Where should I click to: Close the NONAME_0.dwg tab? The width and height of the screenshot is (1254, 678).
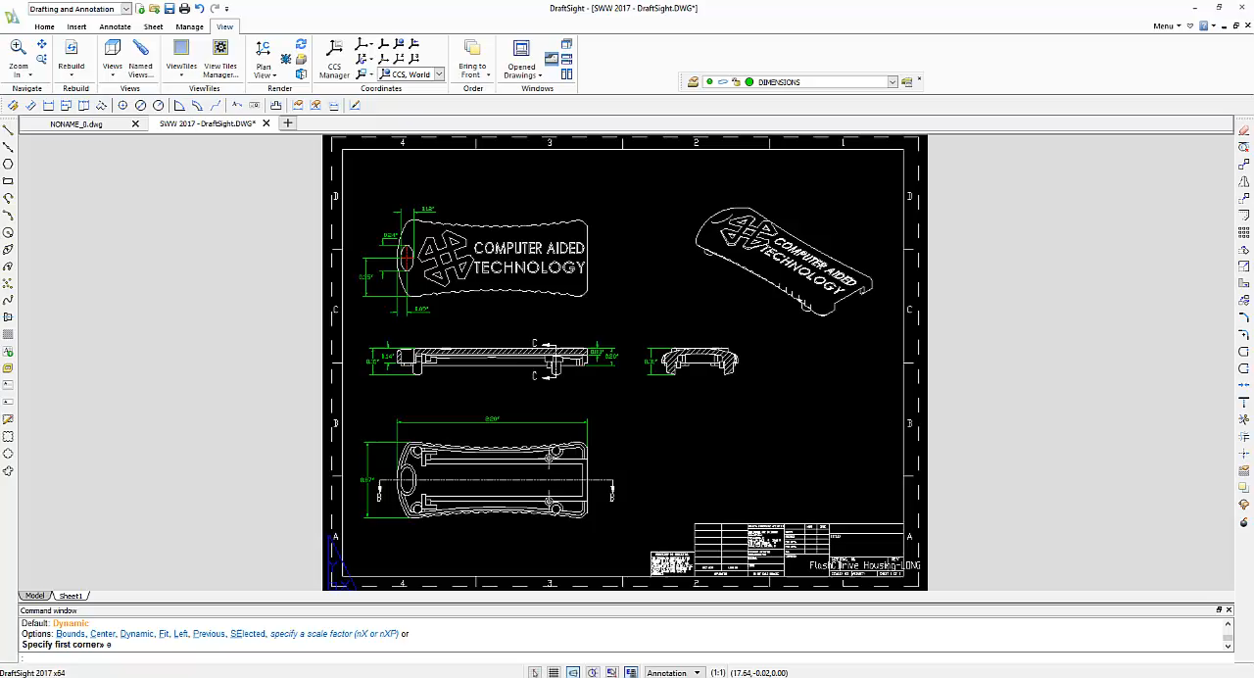[135, 124]
